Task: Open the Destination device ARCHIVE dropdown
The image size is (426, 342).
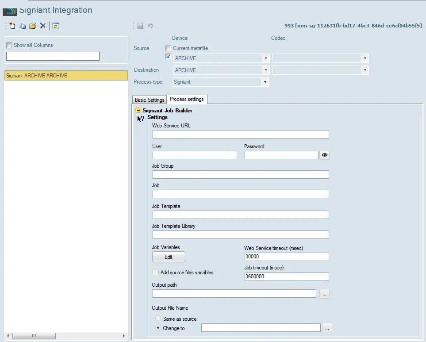Action: coord(265,70)
